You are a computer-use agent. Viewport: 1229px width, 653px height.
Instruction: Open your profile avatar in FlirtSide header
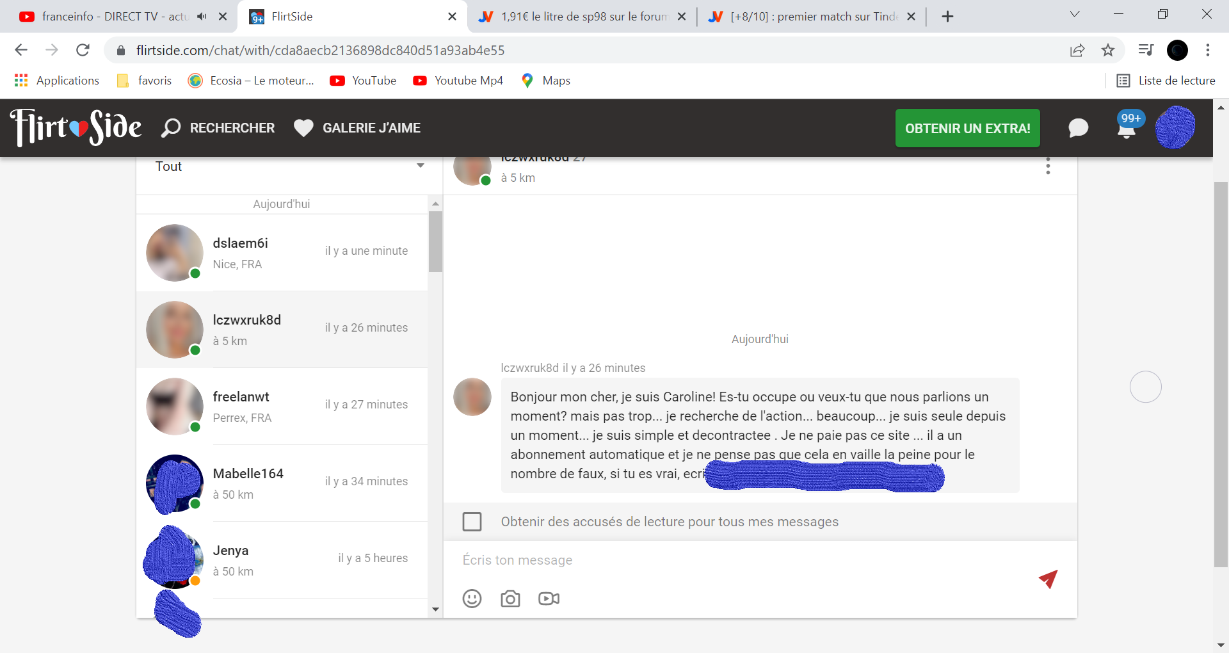click(1175, 127)
